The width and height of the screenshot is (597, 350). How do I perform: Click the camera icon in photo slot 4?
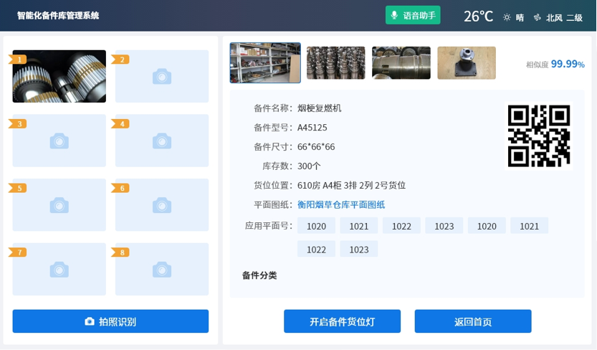click(x=162, y=141)
